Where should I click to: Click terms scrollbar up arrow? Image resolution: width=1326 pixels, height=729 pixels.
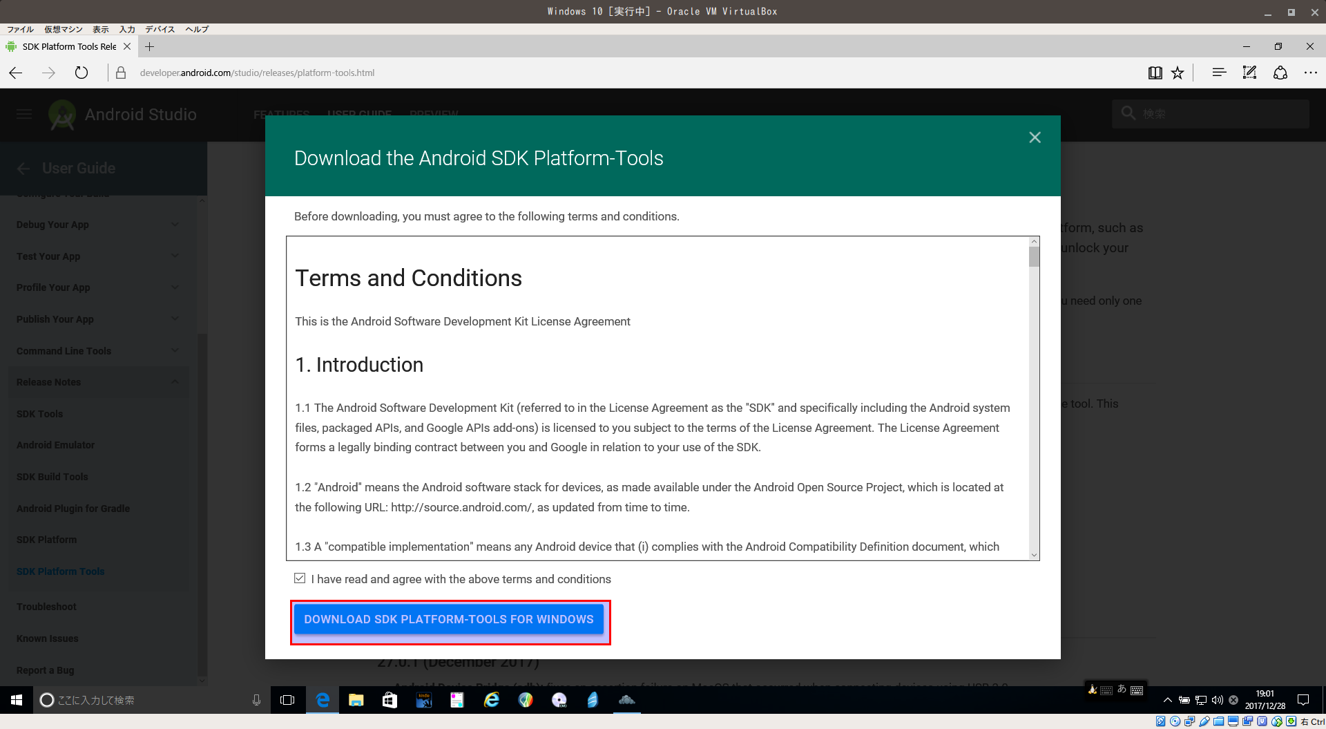click(x=1034, y=242)
